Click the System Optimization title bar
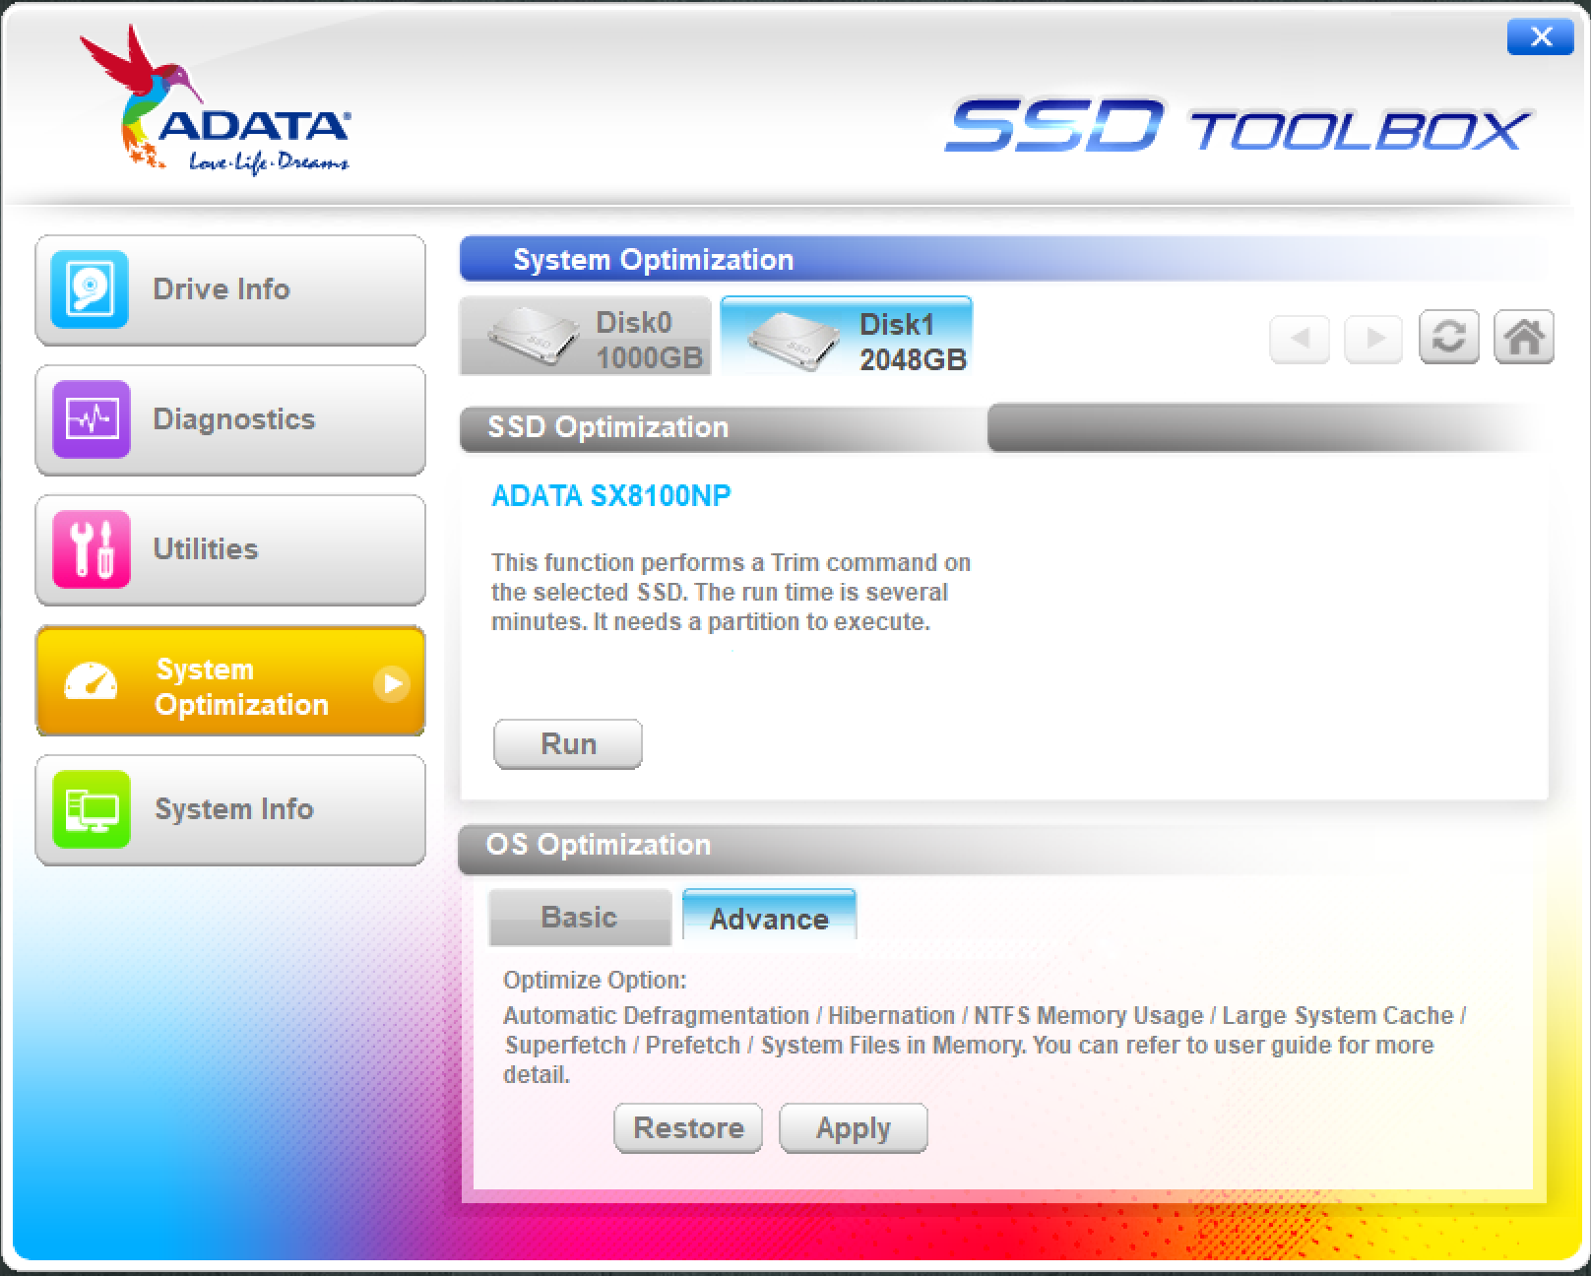 (1004, 259)
